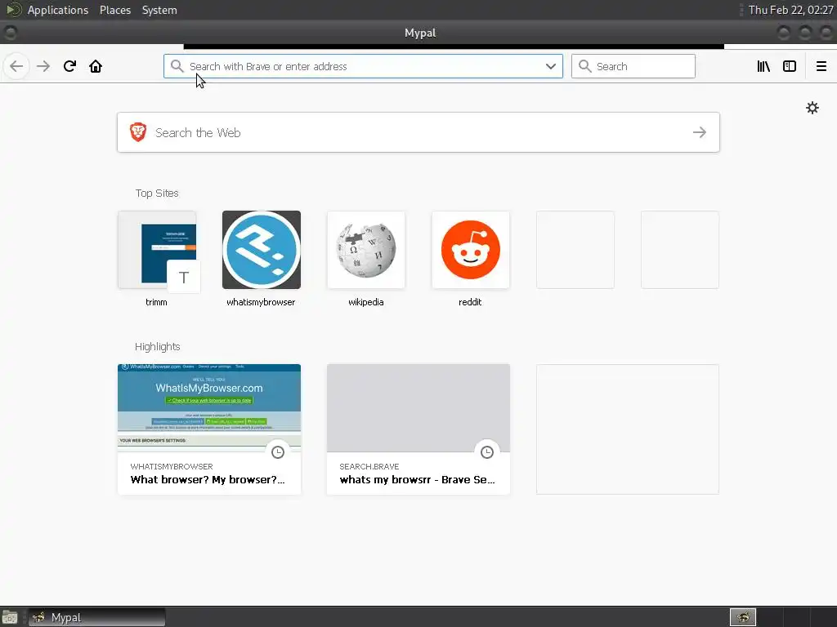
Task: Click the show desktop icon in taskbar
Action: [x=10, y=617]
